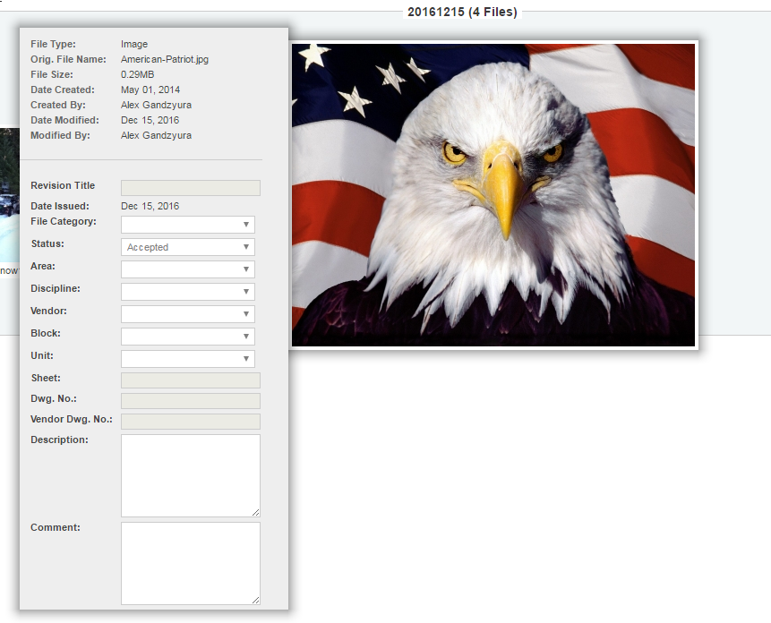Expand the Unit dropdown
771x623 pixels.
coord(188,359)
